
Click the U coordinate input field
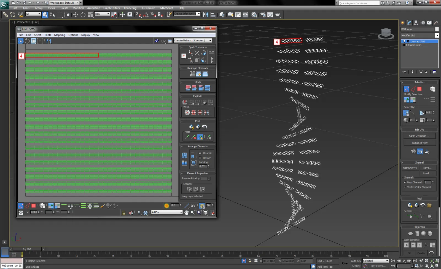[34, 212]
